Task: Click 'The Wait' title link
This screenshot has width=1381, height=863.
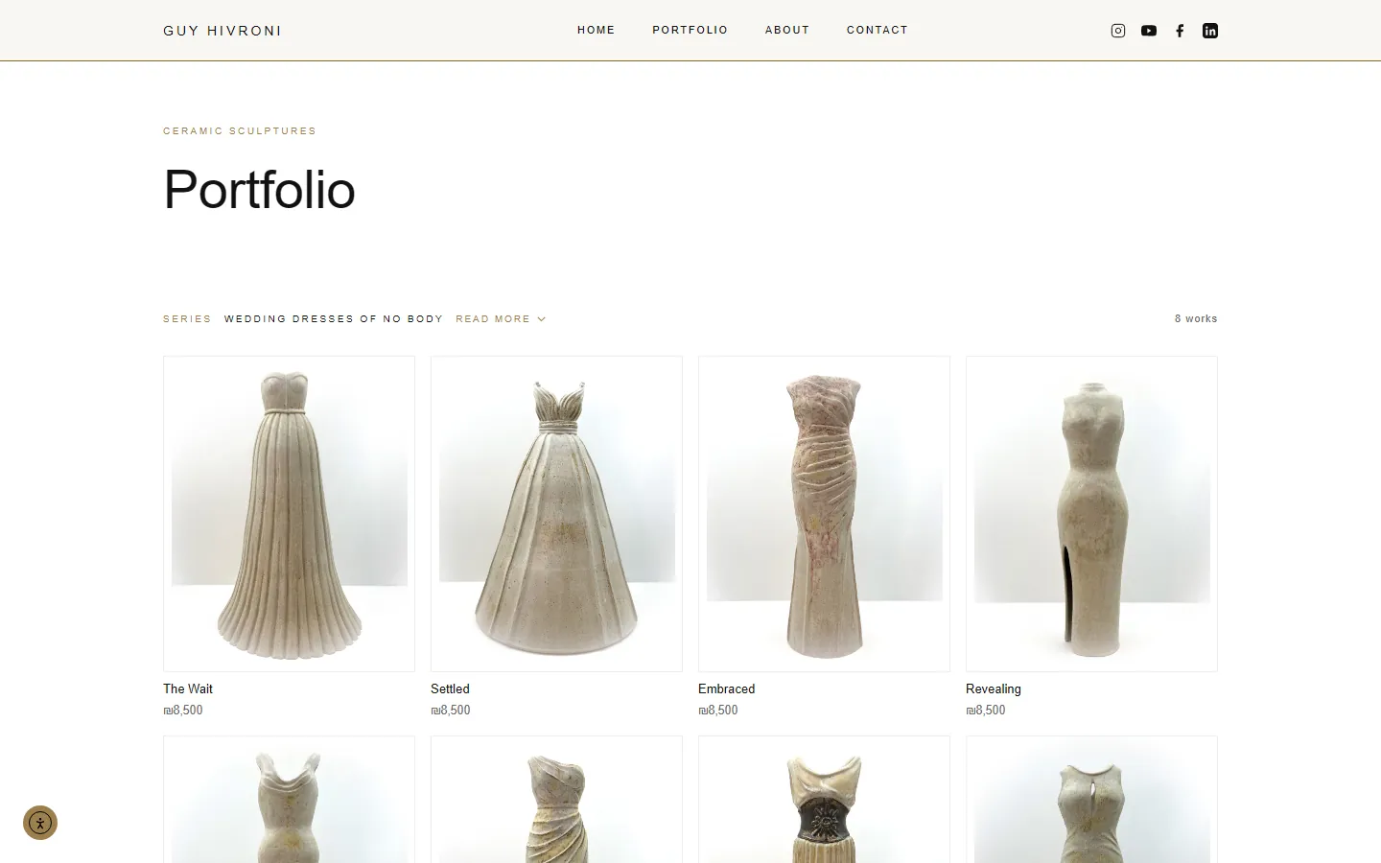Action: 188,688
